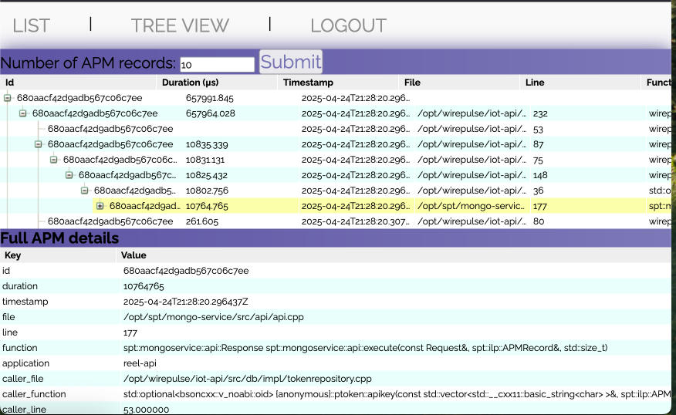Collapse the root row with duration 657991.845

(x=7, y=98)
